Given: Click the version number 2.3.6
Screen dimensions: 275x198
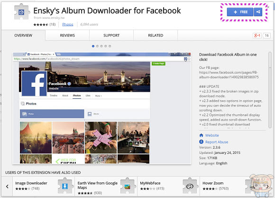Looking at the screenshot, I should click(x=216, y=147).
